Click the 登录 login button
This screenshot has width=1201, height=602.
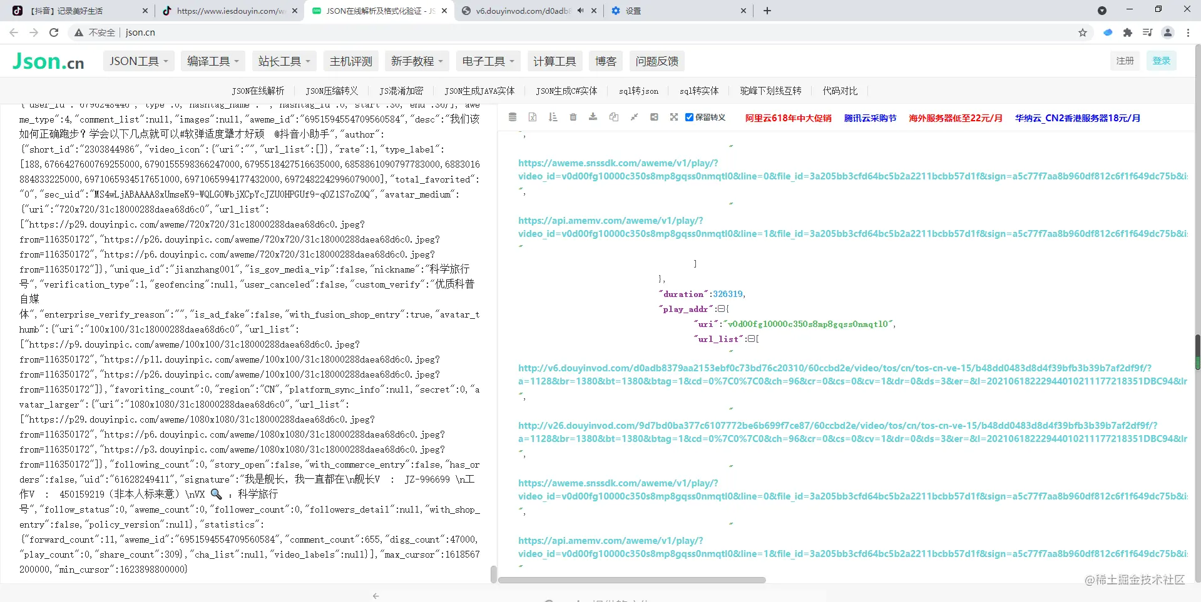(1162, 61)
